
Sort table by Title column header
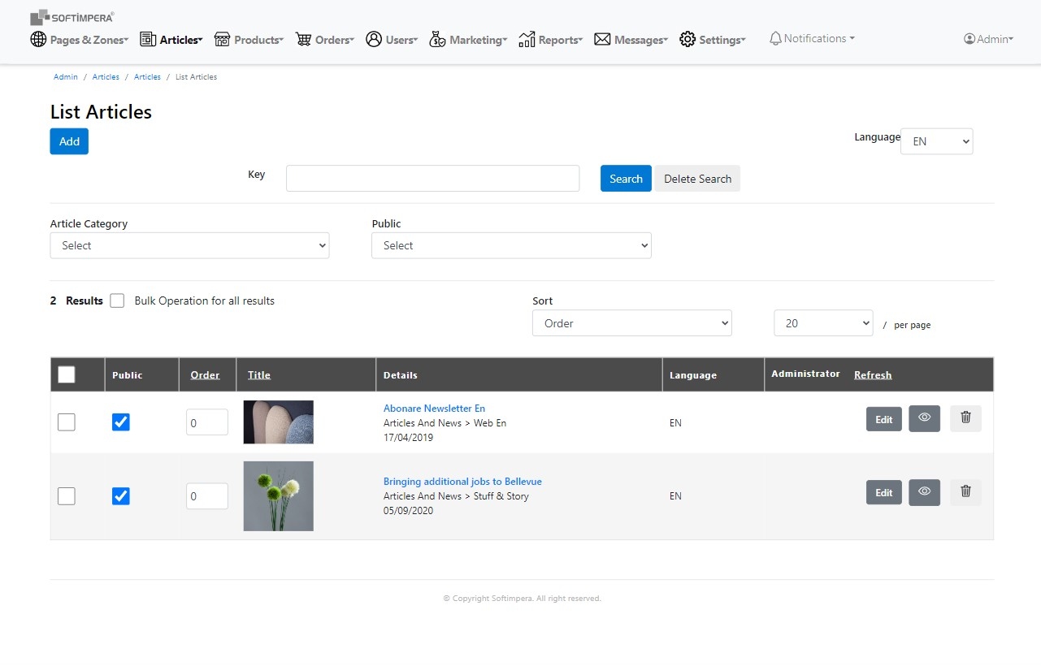259,375
